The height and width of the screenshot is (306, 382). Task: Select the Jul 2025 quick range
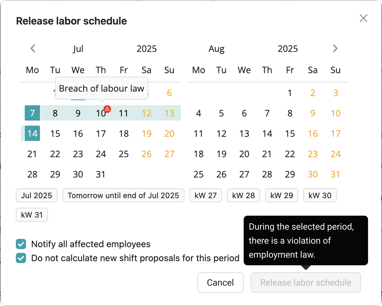coord(36,195)
